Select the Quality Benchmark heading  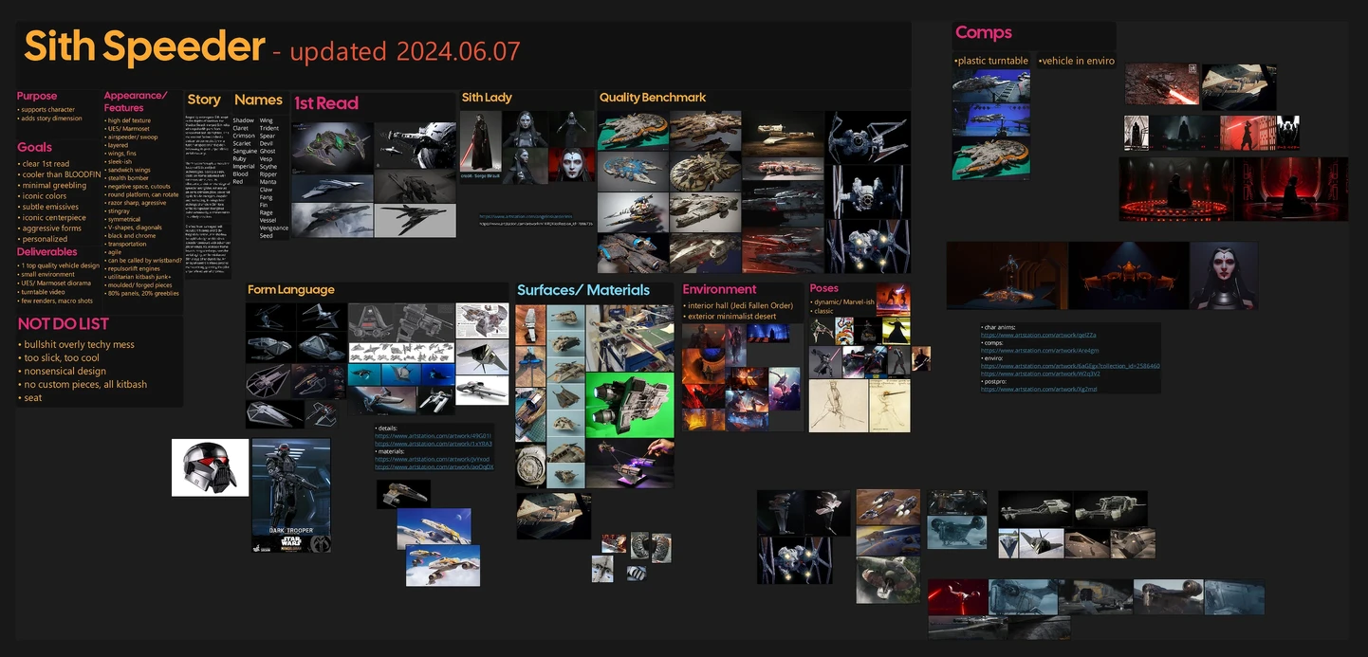click(653, 98)
